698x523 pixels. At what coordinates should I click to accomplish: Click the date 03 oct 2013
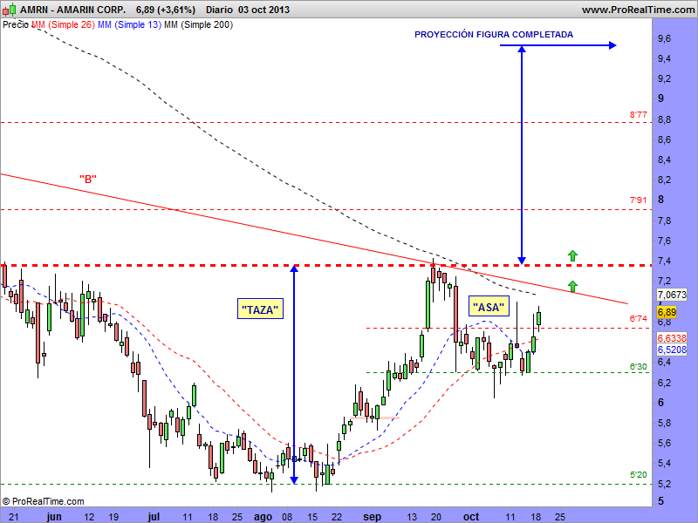pos(263,10)
